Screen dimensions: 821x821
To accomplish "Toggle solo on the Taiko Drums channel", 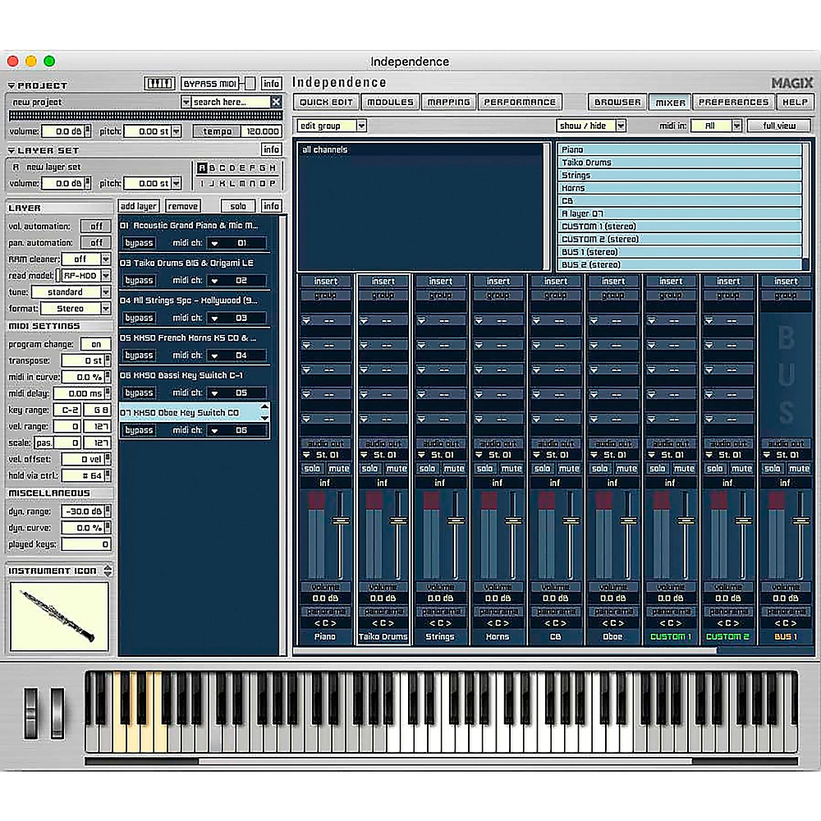I will pyautogui.click(x=370, y=467).
